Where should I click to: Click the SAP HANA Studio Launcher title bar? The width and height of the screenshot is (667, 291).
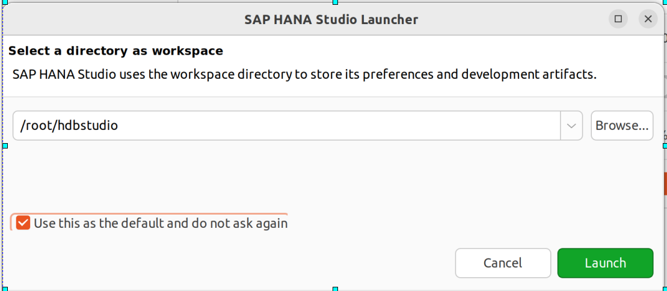click(x=331, y=19)
